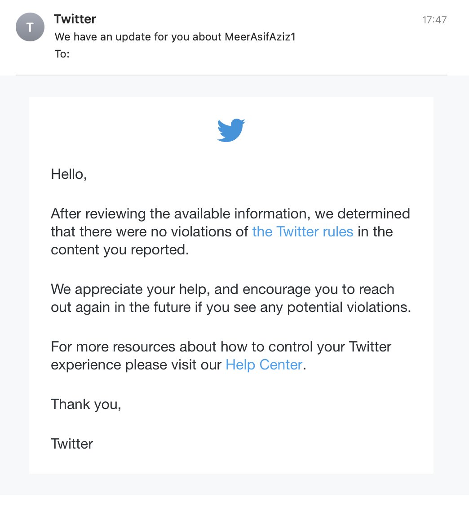Click the blue Twitter bird logo

point(231,130)
